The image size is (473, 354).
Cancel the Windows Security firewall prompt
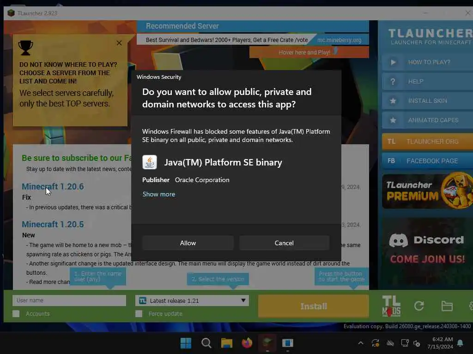pyautogui.click(x=284, y=243)
